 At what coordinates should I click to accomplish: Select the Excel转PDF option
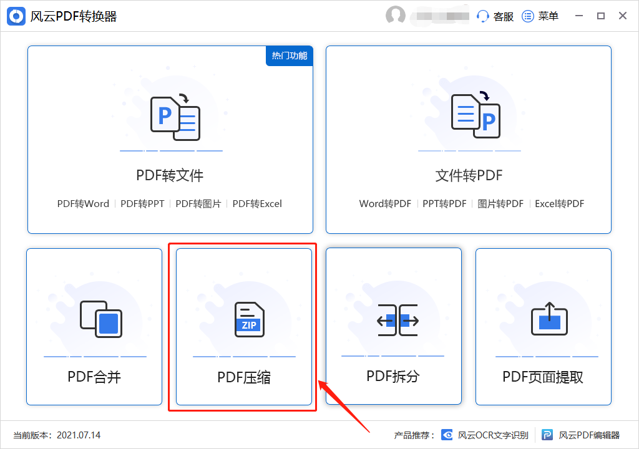(x=559, y=203)
